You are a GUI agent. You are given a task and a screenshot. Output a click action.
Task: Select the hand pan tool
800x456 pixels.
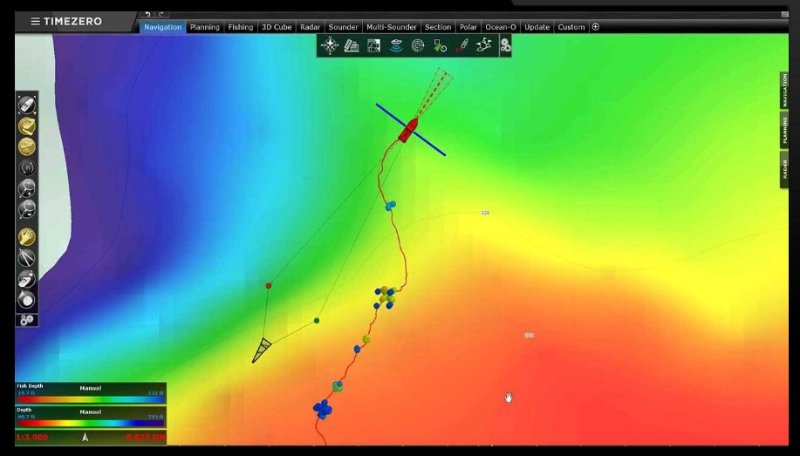(27, 236)
